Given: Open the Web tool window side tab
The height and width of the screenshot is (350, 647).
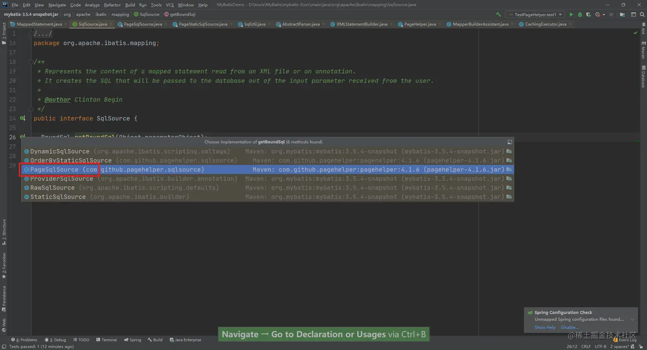Looking at the screenshot, I should click(4, 325).
